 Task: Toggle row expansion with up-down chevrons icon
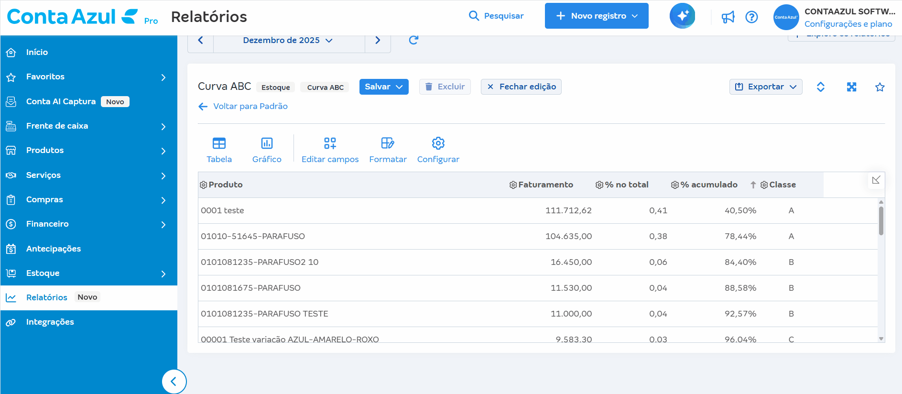pyautogui.click(x=821, y=87)
